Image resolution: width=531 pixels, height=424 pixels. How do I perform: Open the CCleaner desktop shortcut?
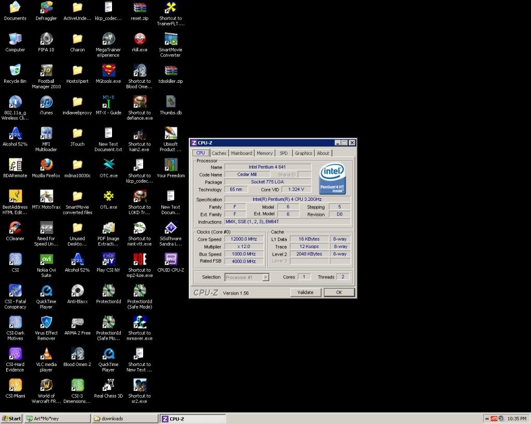15,228
